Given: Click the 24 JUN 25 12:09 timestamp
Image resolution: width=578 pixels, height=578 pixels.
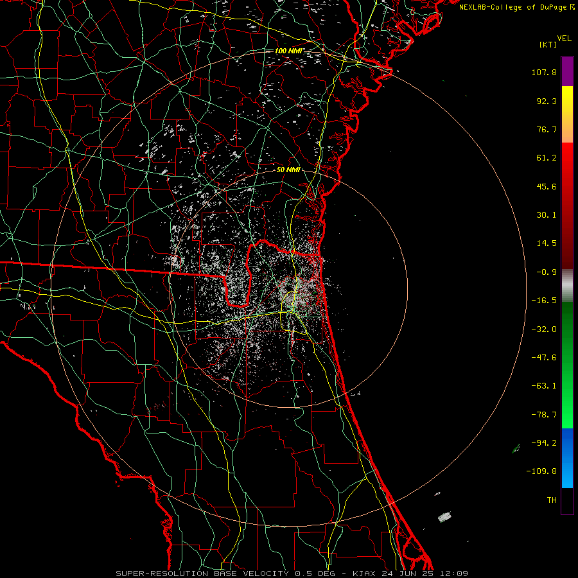Looking at the screenshot, I should click(x=424, y=574).
